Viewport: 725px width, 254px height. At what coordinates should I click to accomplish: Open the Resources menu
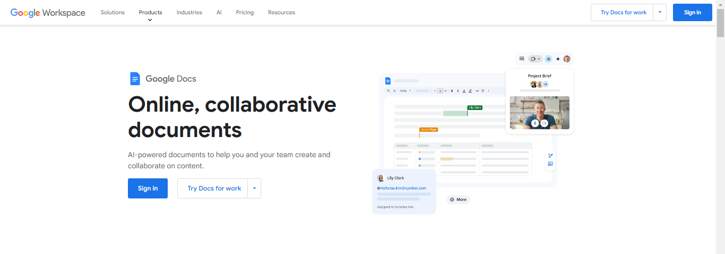(x=281, y=12)
